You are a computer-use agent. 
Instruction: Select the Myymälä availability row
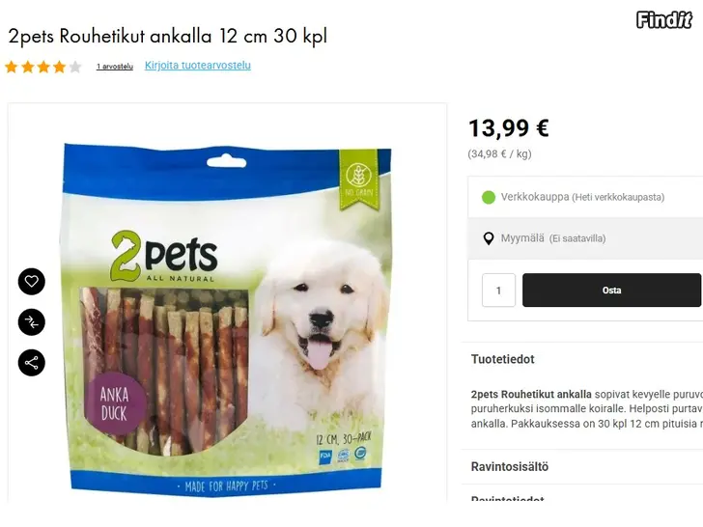585,238
